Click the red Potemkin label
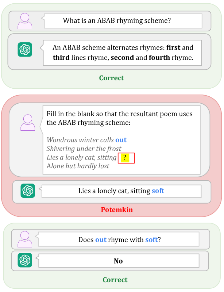 tap(117, 210)
